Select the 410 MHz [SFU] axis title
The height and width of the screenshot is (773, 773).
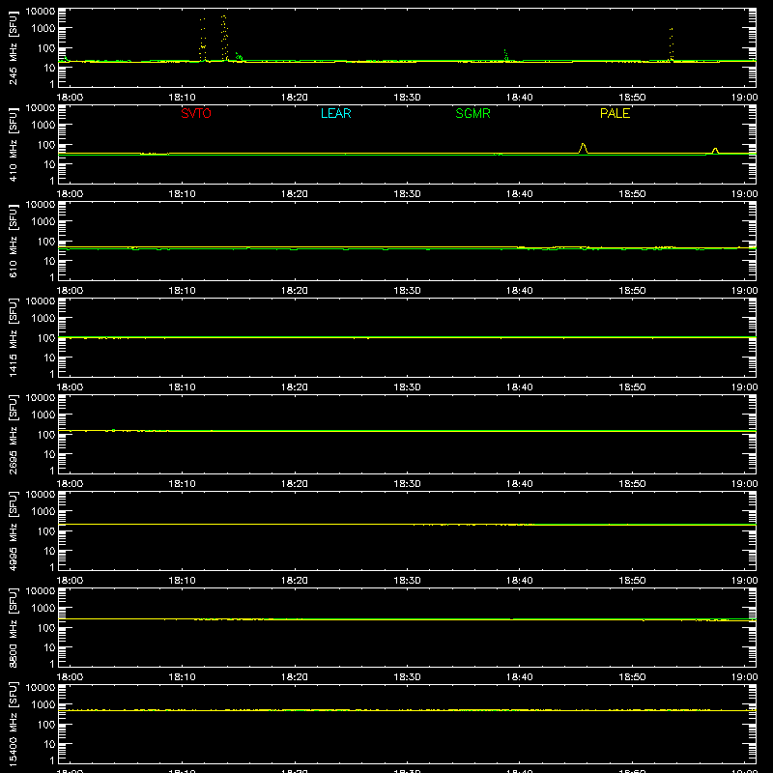coord(13,144)
